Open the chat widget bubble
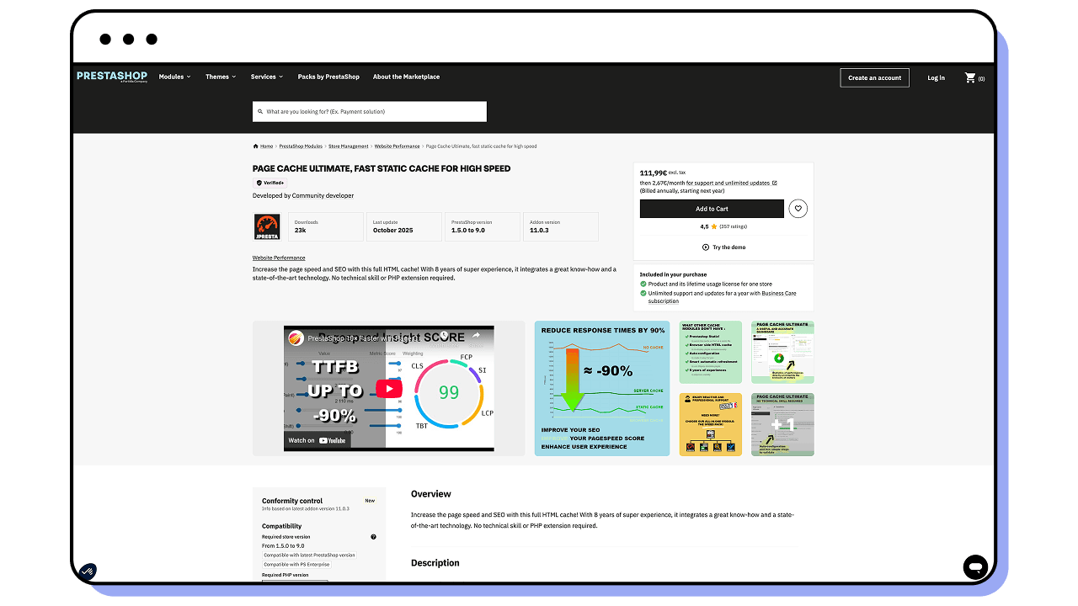 click(975, 567)
